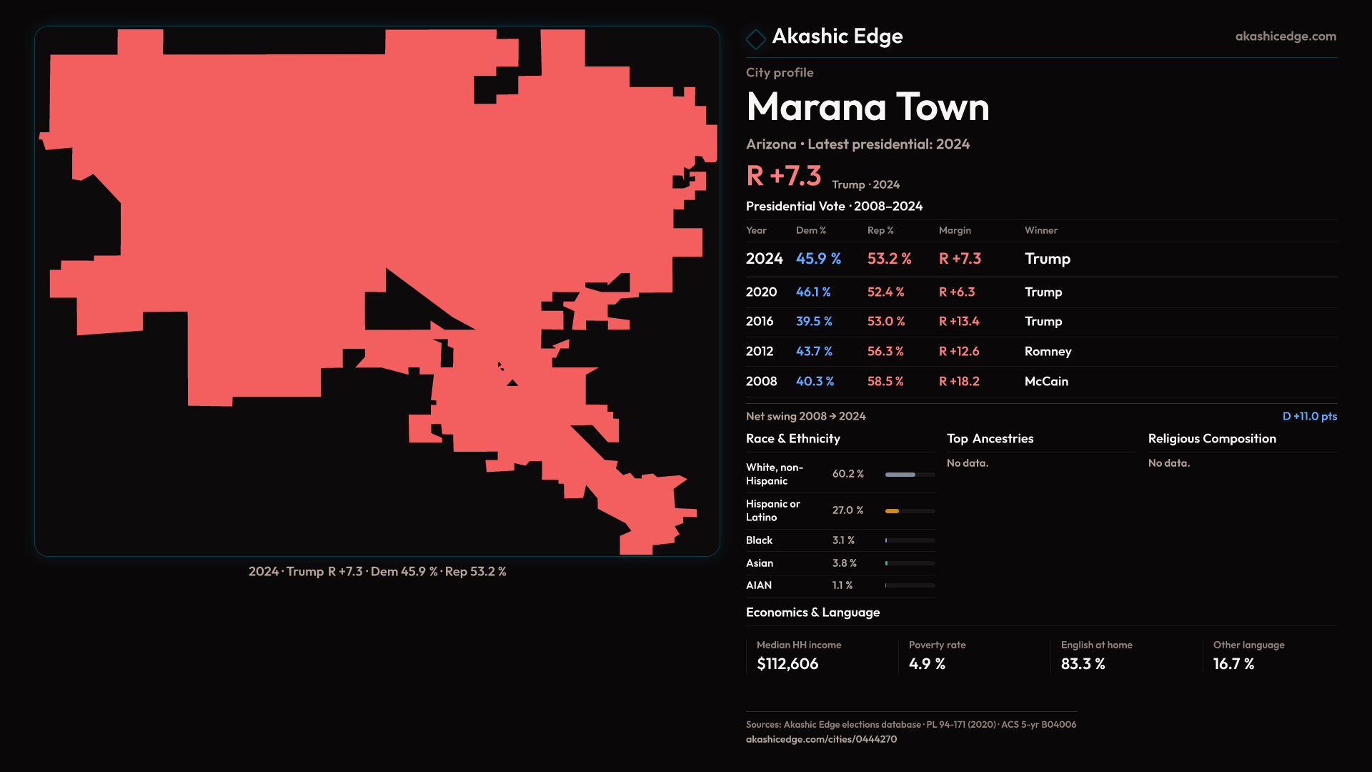This screenshot has width=1372, height=772.
Task: Click the akashicedge.com/cities/0444270 source URL
Action: (x=821, y=739)
